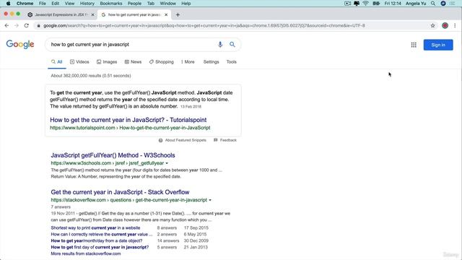The height and width of the screenshot is (260, 462).
Task: Open the Bookmarks menu
Action: (x=111, y=4)
